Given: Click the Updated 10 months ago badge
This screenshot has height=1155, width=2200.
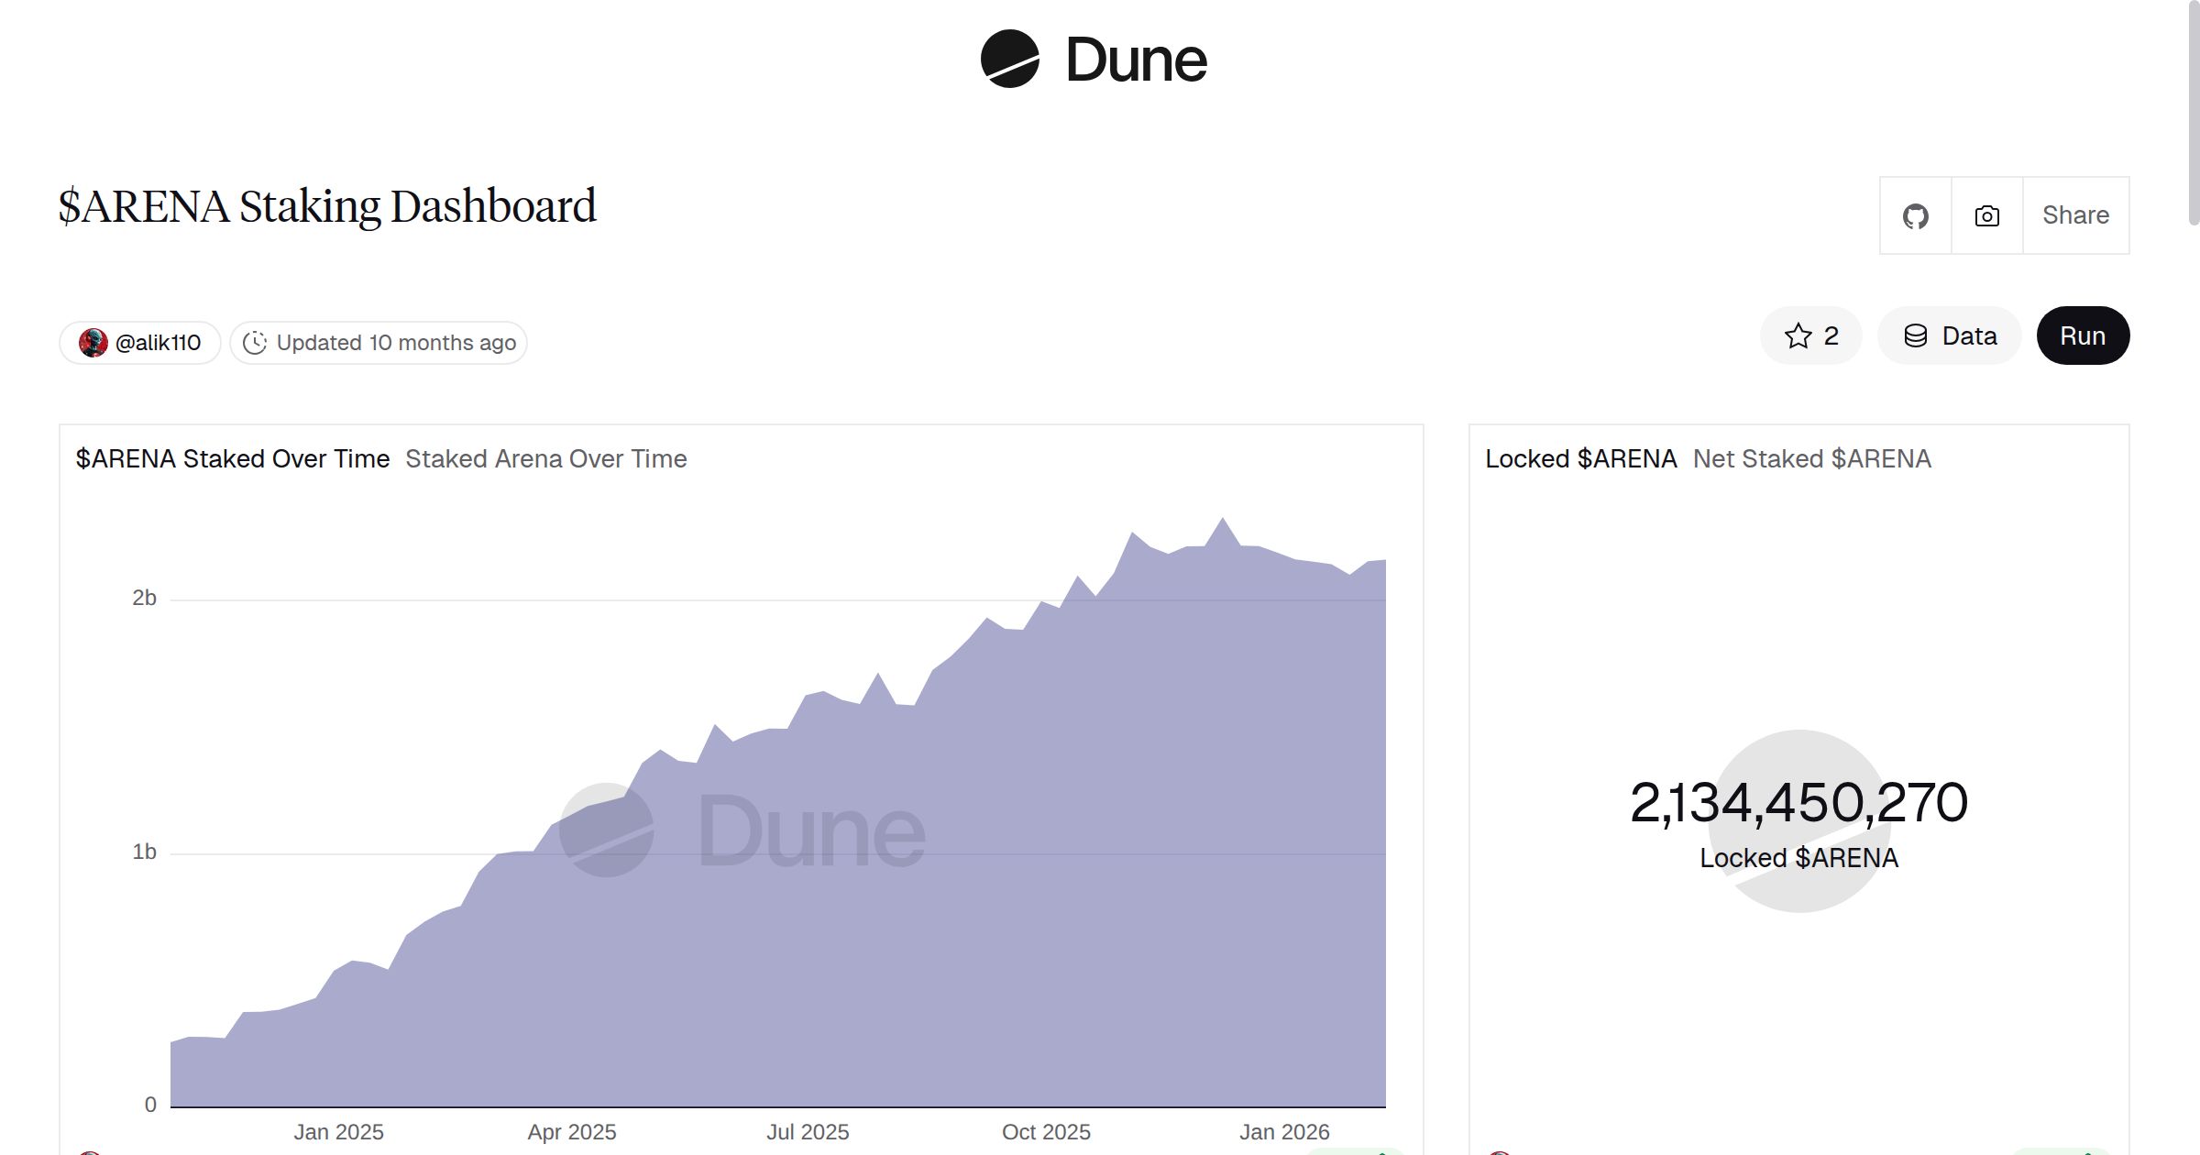Looking at the screenshot, I should pyautogui.click(x=378, y=342).
